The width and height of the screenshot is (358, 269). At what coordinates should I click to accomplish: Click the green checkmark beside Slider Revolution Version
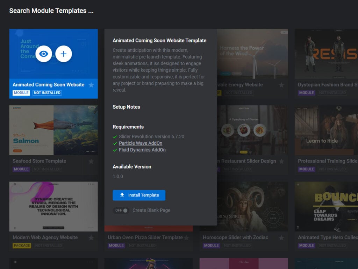115,137
